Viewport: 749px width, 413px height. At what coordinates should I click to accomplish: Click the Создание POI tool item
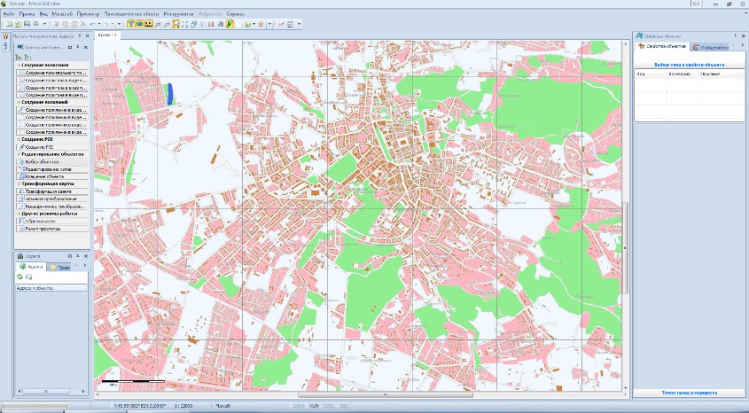click(37, 147)
